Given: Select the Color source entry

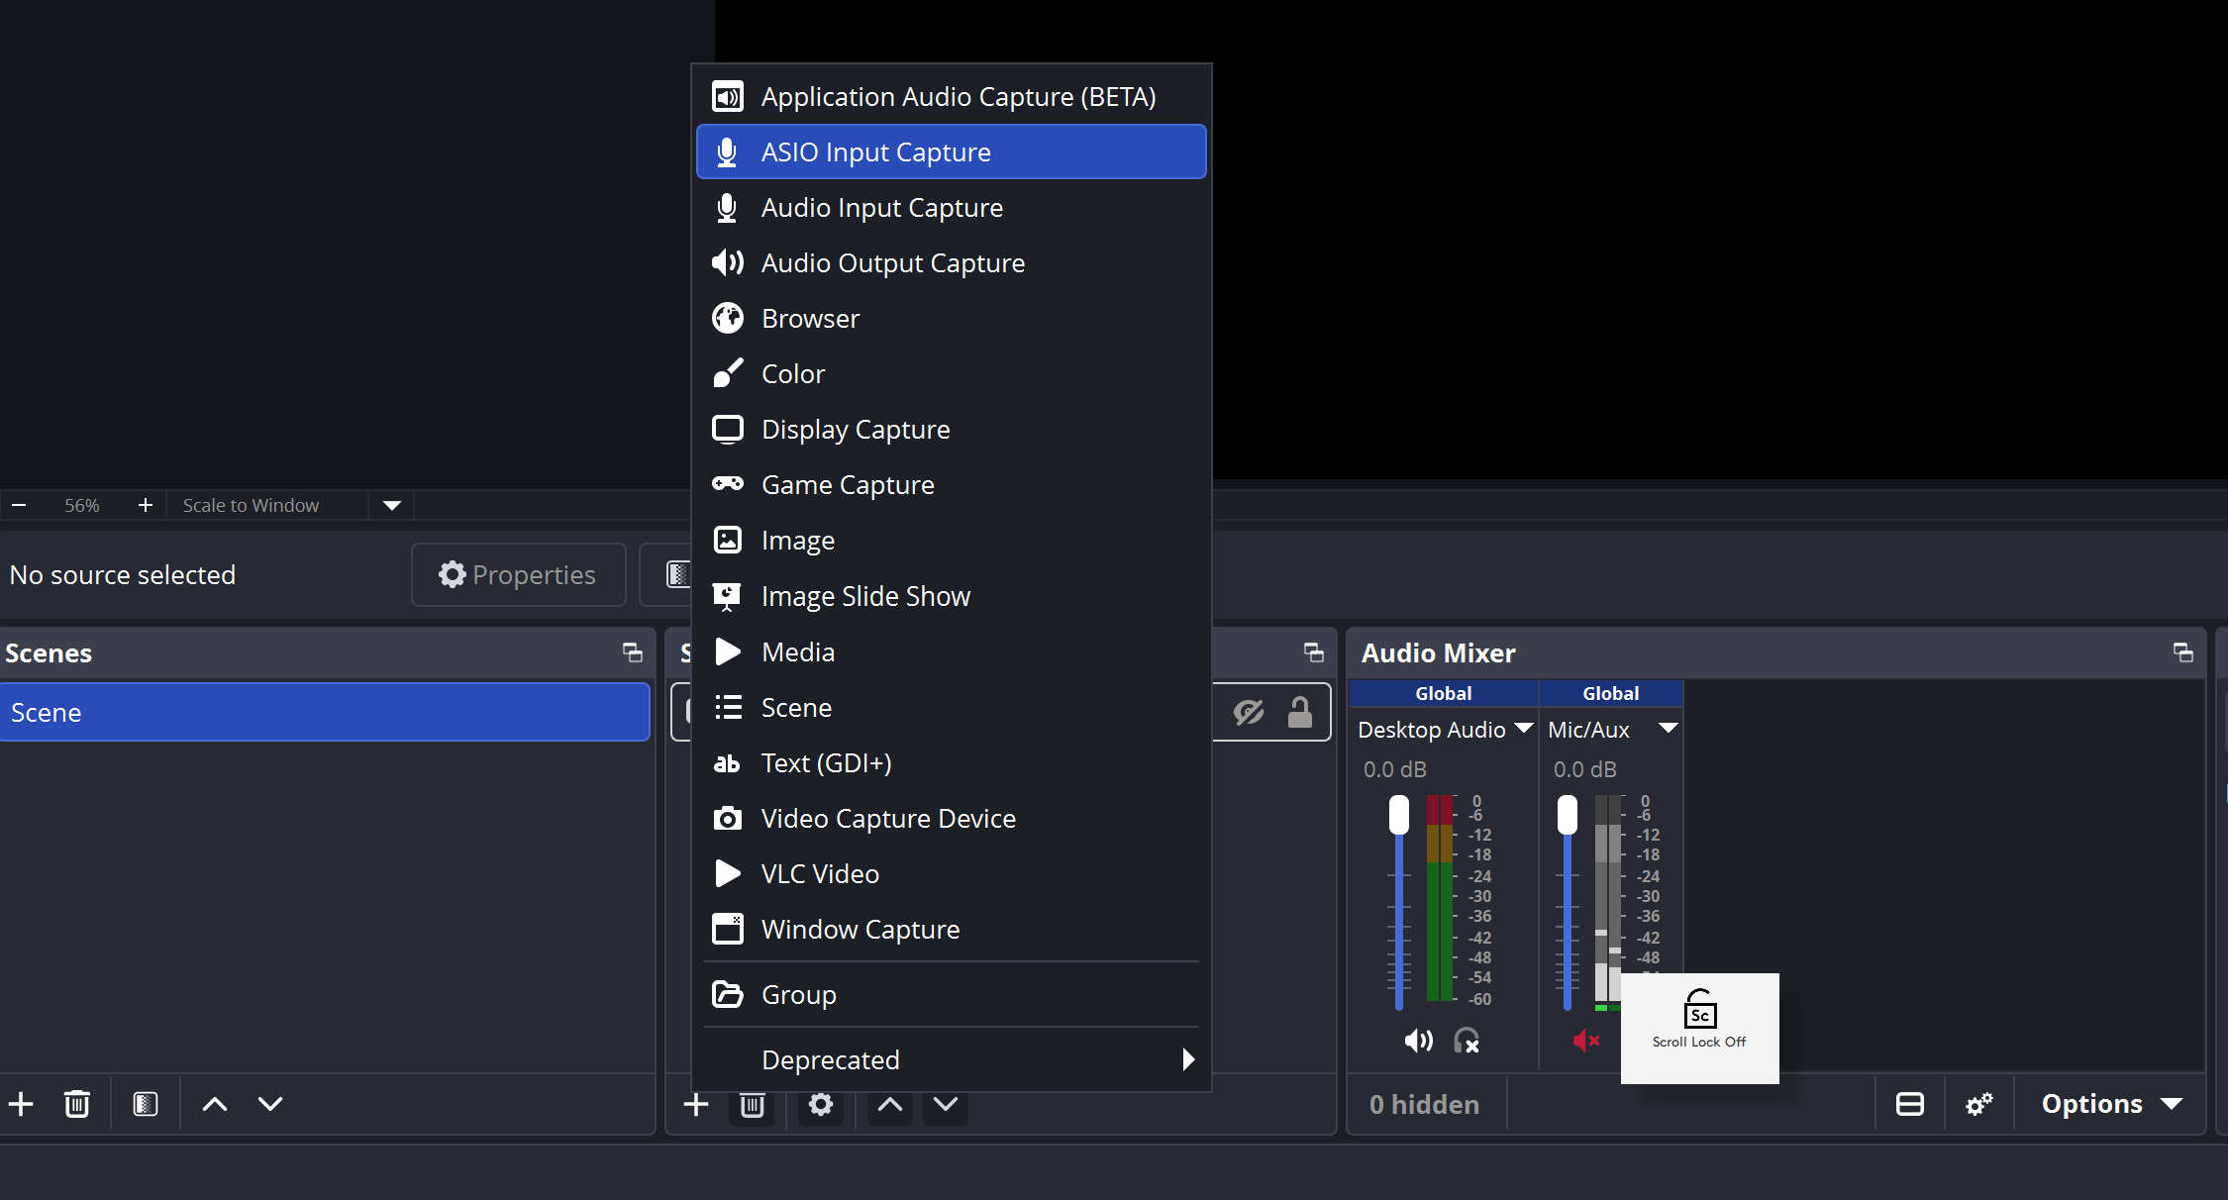Looking at the screenshot, I should (x=951, y=374).
